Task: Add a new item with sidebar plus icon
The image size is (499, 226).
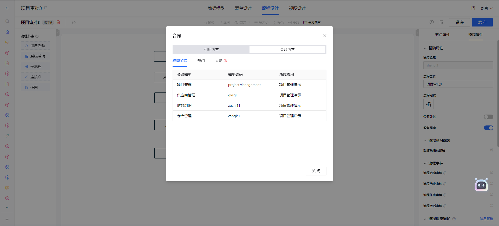Action: pyautogui.click(x=7, y=219)
